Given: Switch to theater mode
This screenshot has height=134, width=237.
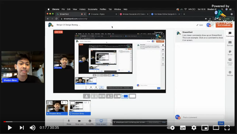Looking at the screenshot, I should tap(216, 128).
